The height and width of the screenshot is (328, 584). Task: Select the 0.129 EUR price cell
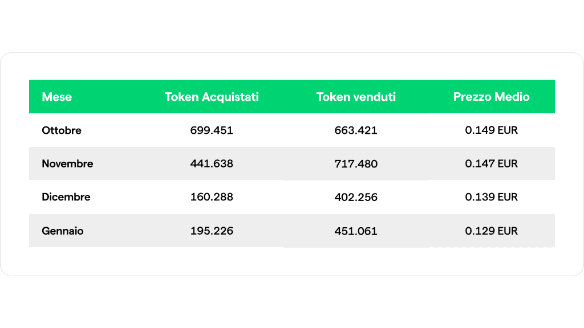click(x=491, y=231)
